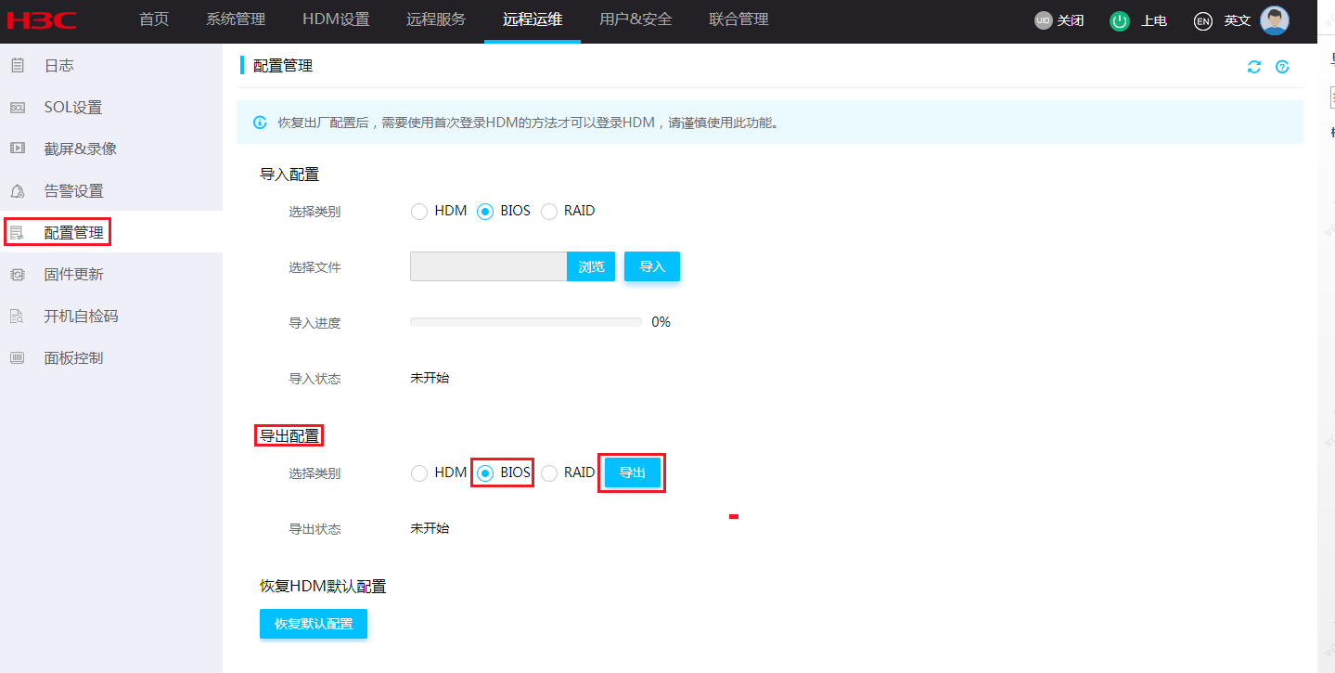Click the 固件更新 chip icon
Screen dimensions: 1335x673
click(18, 274)
